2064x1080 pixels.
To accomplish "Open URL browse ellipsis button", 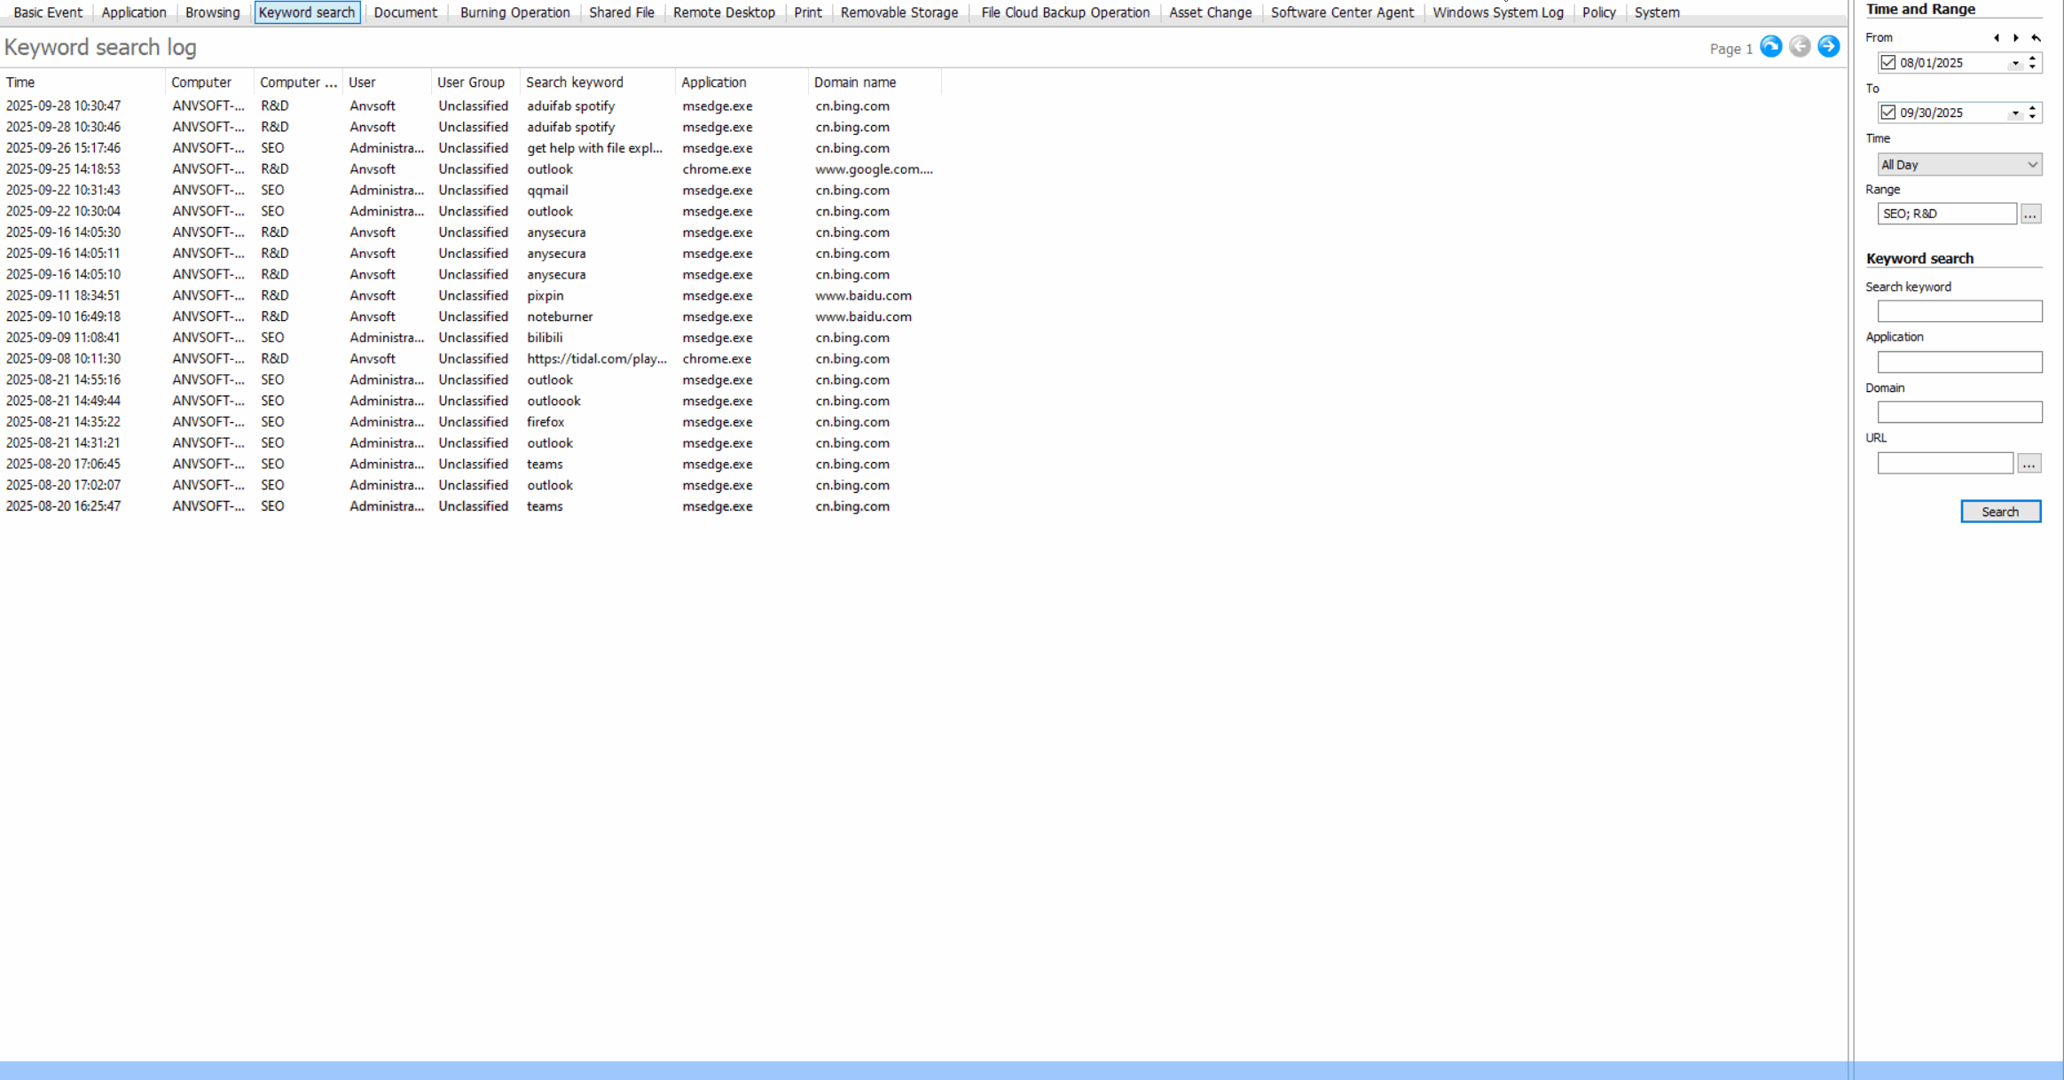I will point(2029,464).
